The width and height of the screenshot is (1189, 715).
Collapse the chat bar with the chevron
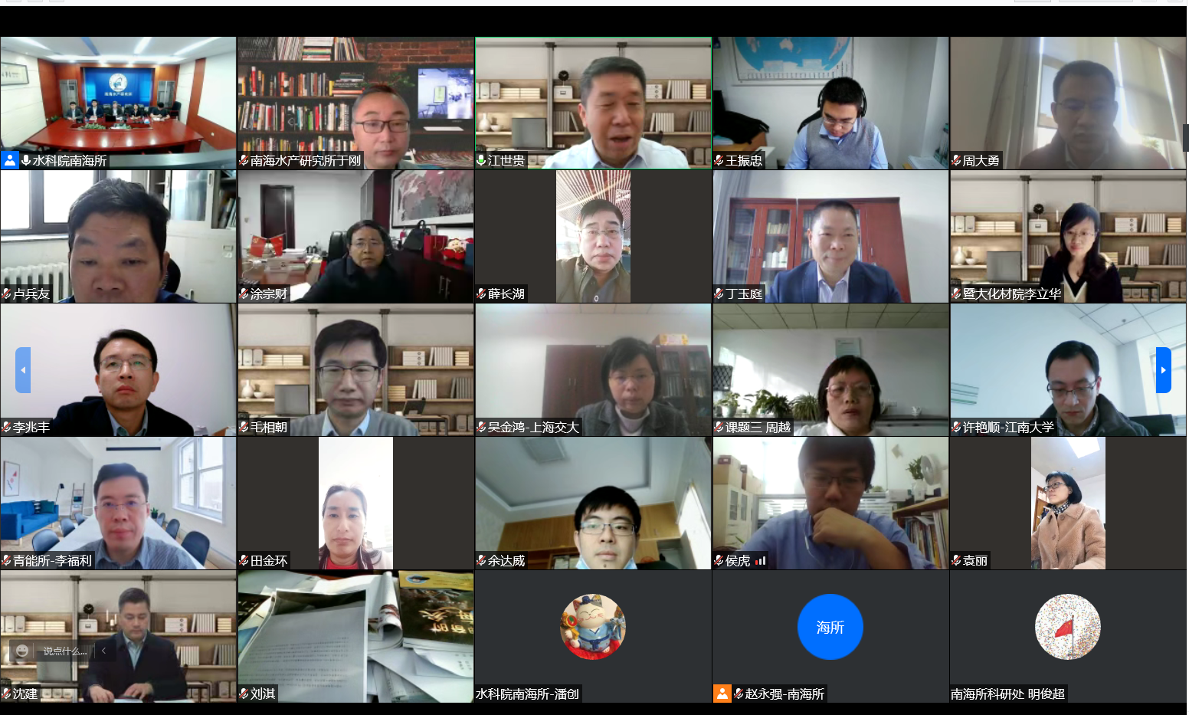point(103,651)
